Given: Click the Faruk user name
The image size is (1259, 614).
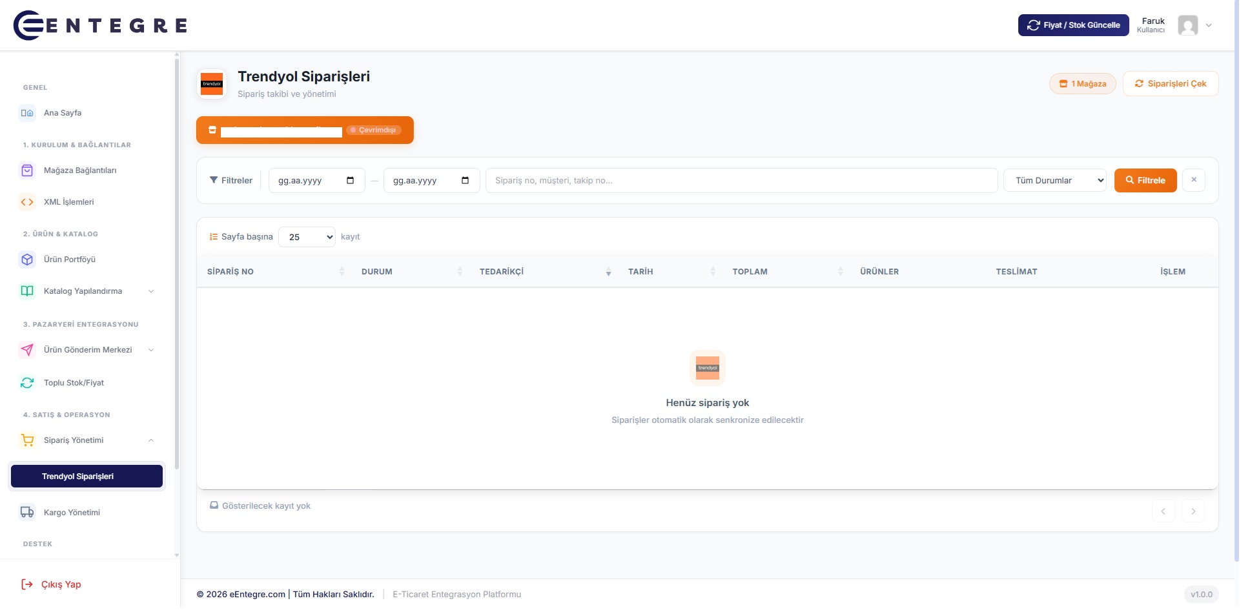Looking at the screenshot, I should pyautogui.click(x=1153, y=21).
